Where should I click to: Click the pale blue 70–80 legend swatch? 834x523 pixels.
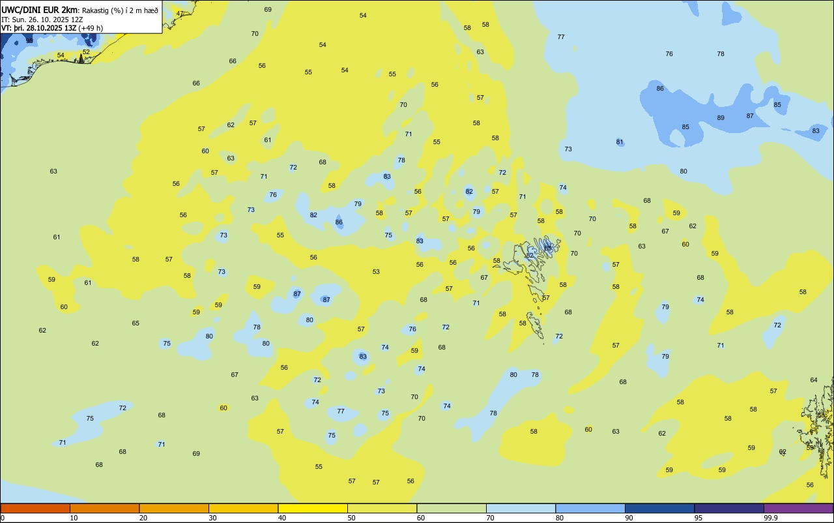pos(521,508)
